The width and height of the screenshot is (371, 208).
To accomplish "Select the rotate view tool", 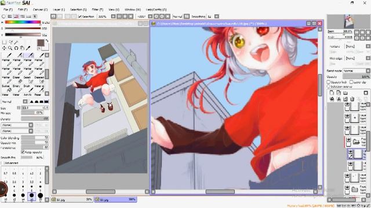I will coord(16,48).
